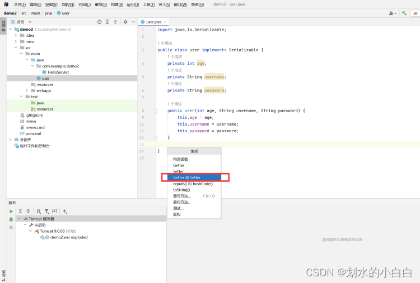Image resolution: width=420 pixels, height=283 pixels.
Task: Collapse com.example.demo2 package
Action: [32, 66]
